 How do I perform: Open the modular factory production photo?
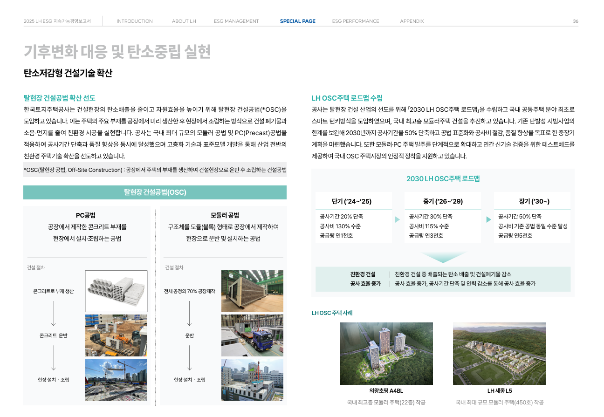252,291
